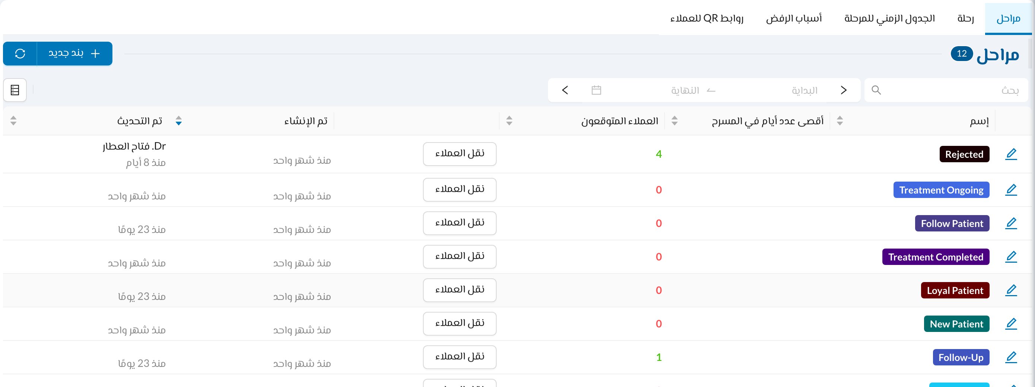This screenshot has height=387, width=1035.
Task: Click the Treatment Ongoing stage label
Action: pos(941,190)
